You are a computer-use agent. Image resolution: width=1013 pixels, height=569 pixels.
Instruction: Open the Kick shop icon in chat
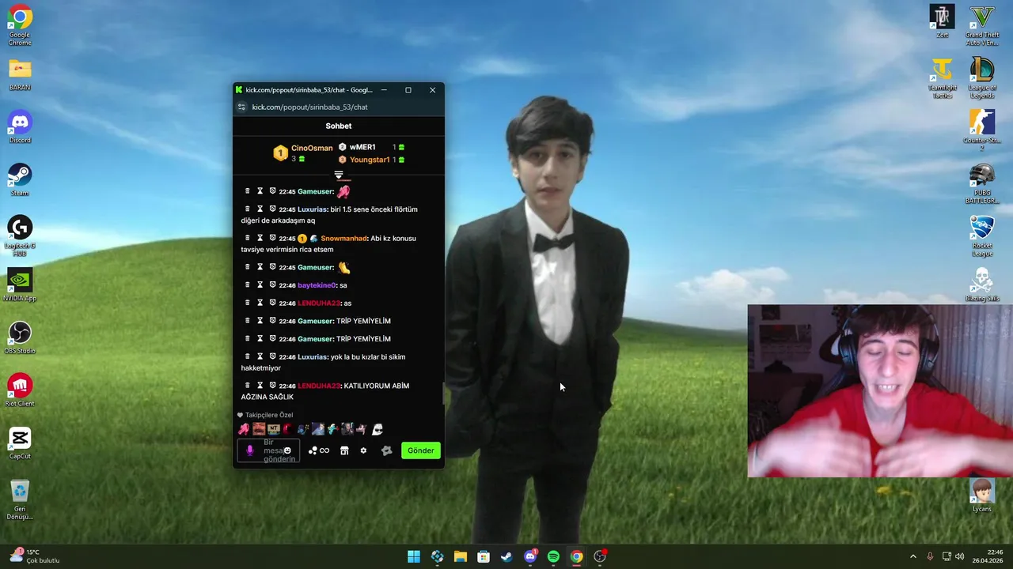pos(344,450)
